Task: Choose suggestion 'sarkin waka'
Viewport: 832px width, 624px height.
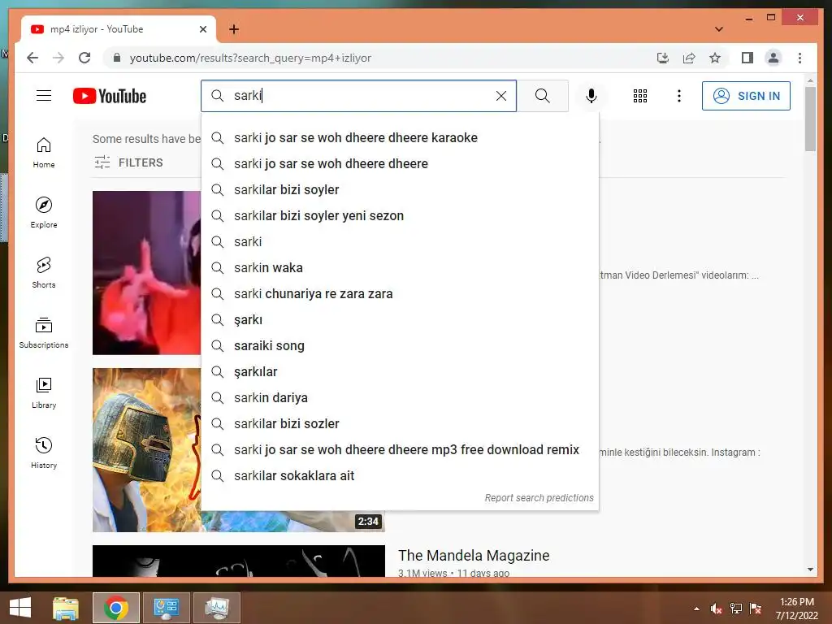Action: [400, 267]
